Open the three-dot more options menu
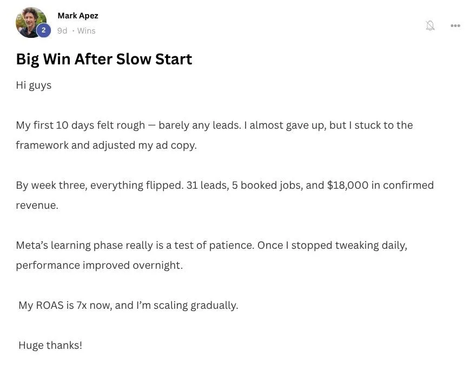470x371 pixels. click(x=455, y=25)
